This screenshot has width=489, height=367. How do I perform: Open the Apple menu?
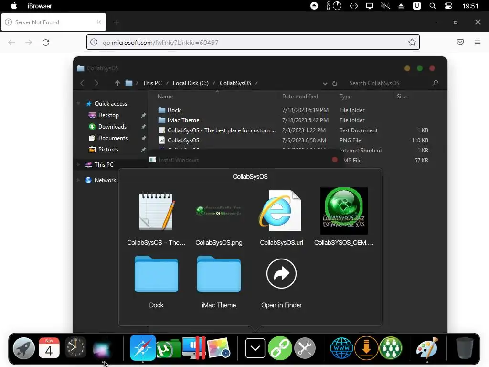(x=14, y=6)
